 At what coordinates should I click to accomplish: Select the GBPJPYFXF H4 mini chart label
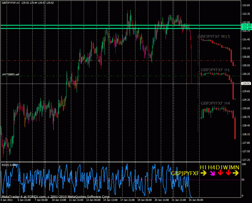pos(215,103)
